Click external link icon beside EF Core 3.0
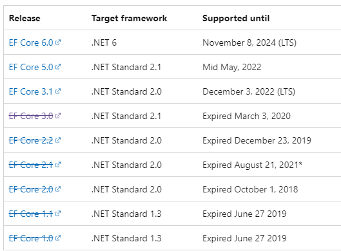The image size is (341, 251). [58, 116]
